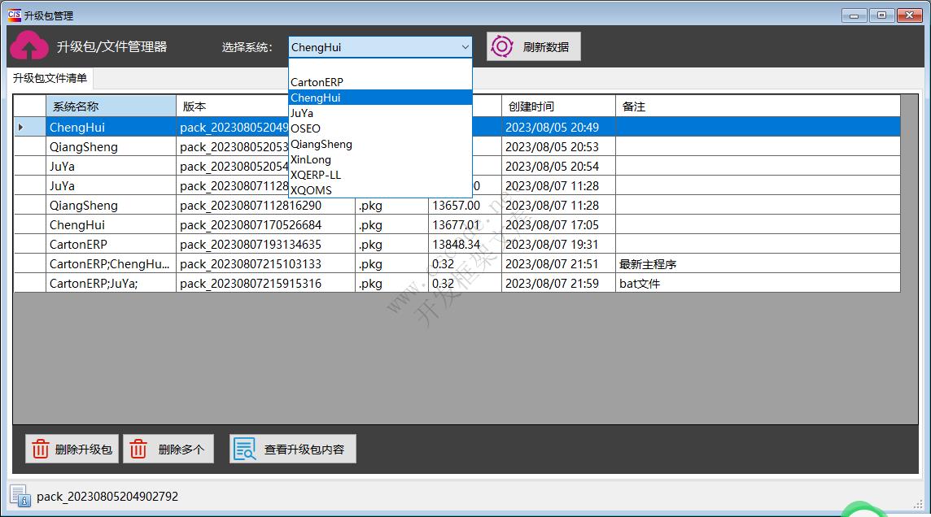Collapse the 选择系统 dropdown arrow
The height and width of the screenshot is (517, 931).
coord(465,47)
